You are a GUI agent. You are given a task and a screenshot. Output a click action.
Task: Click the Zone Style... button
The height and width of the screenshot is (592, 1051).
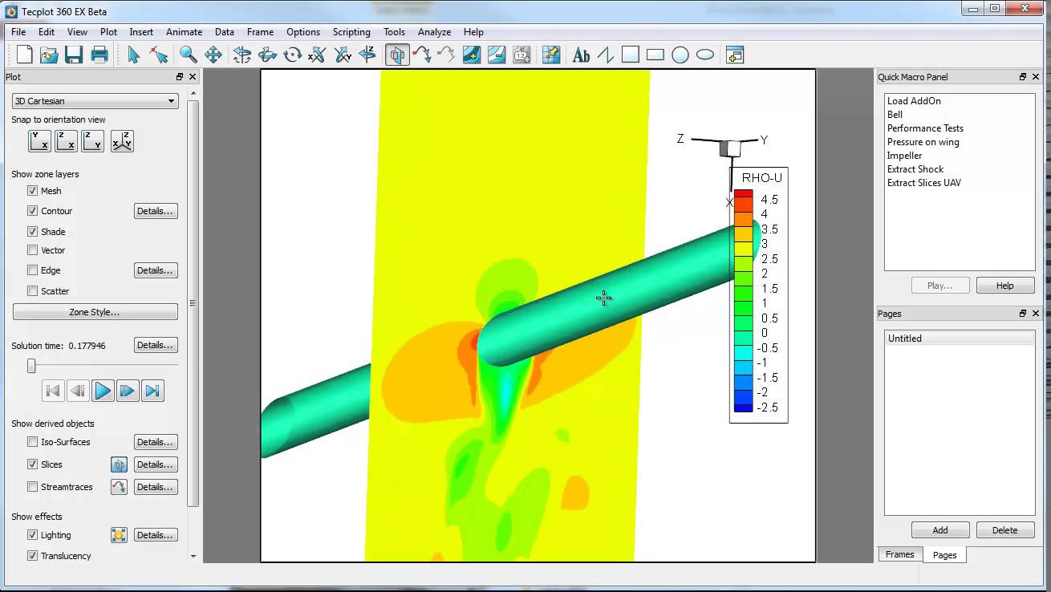pos(95,312)
